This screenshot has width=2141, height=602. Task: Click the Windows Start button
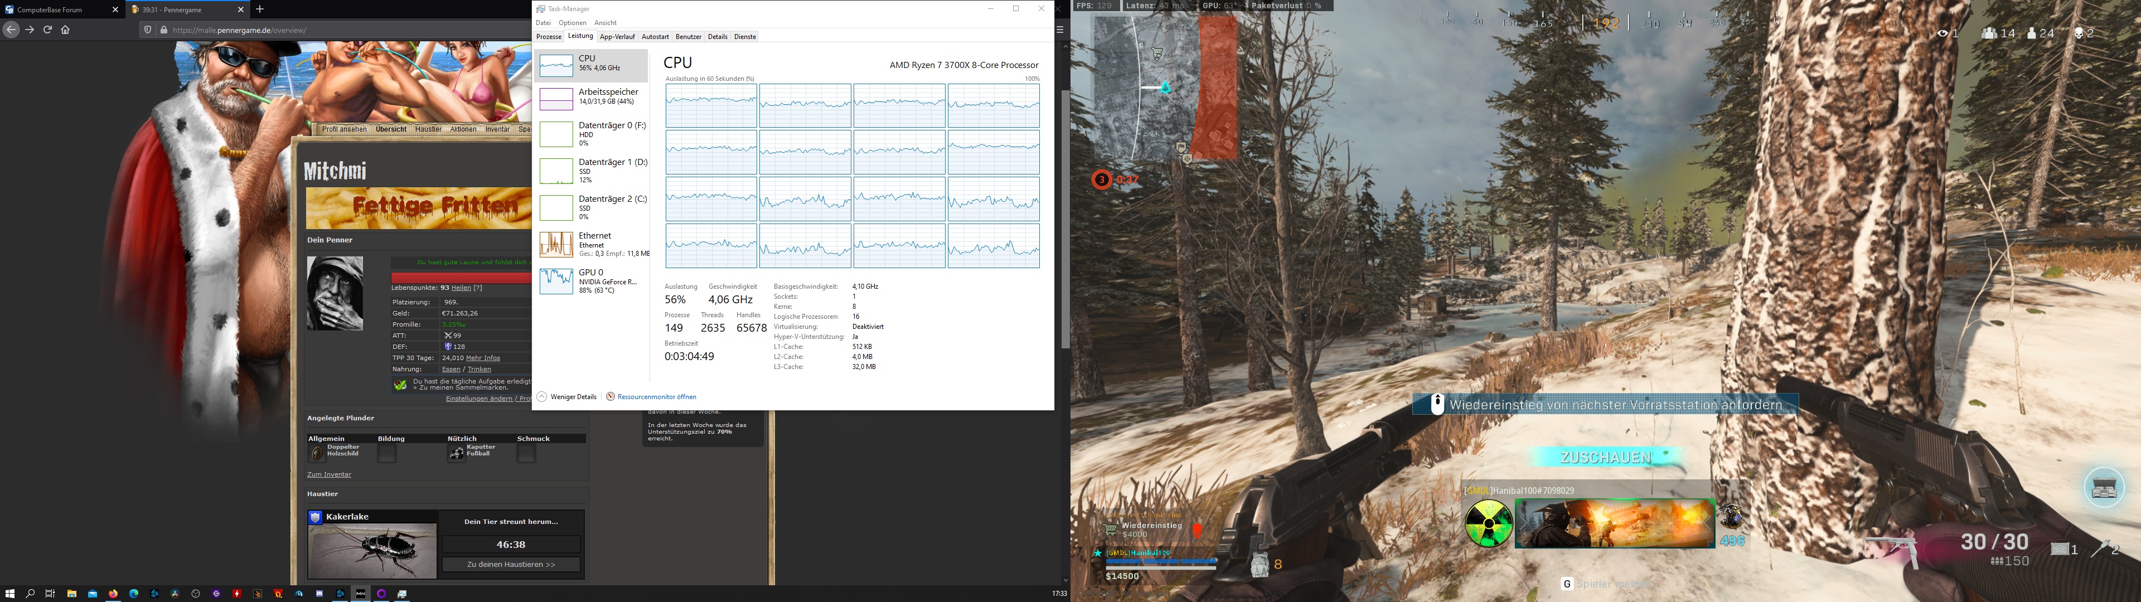click(x=10, y=594)
